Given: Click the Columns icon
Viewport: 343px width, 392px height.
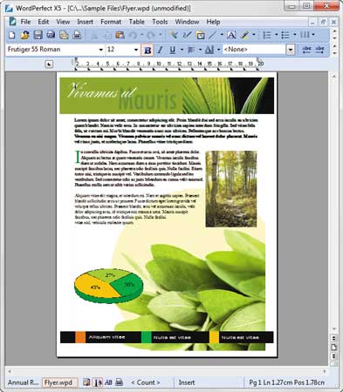Looking at the screenshot, I should tap(305, 35).
